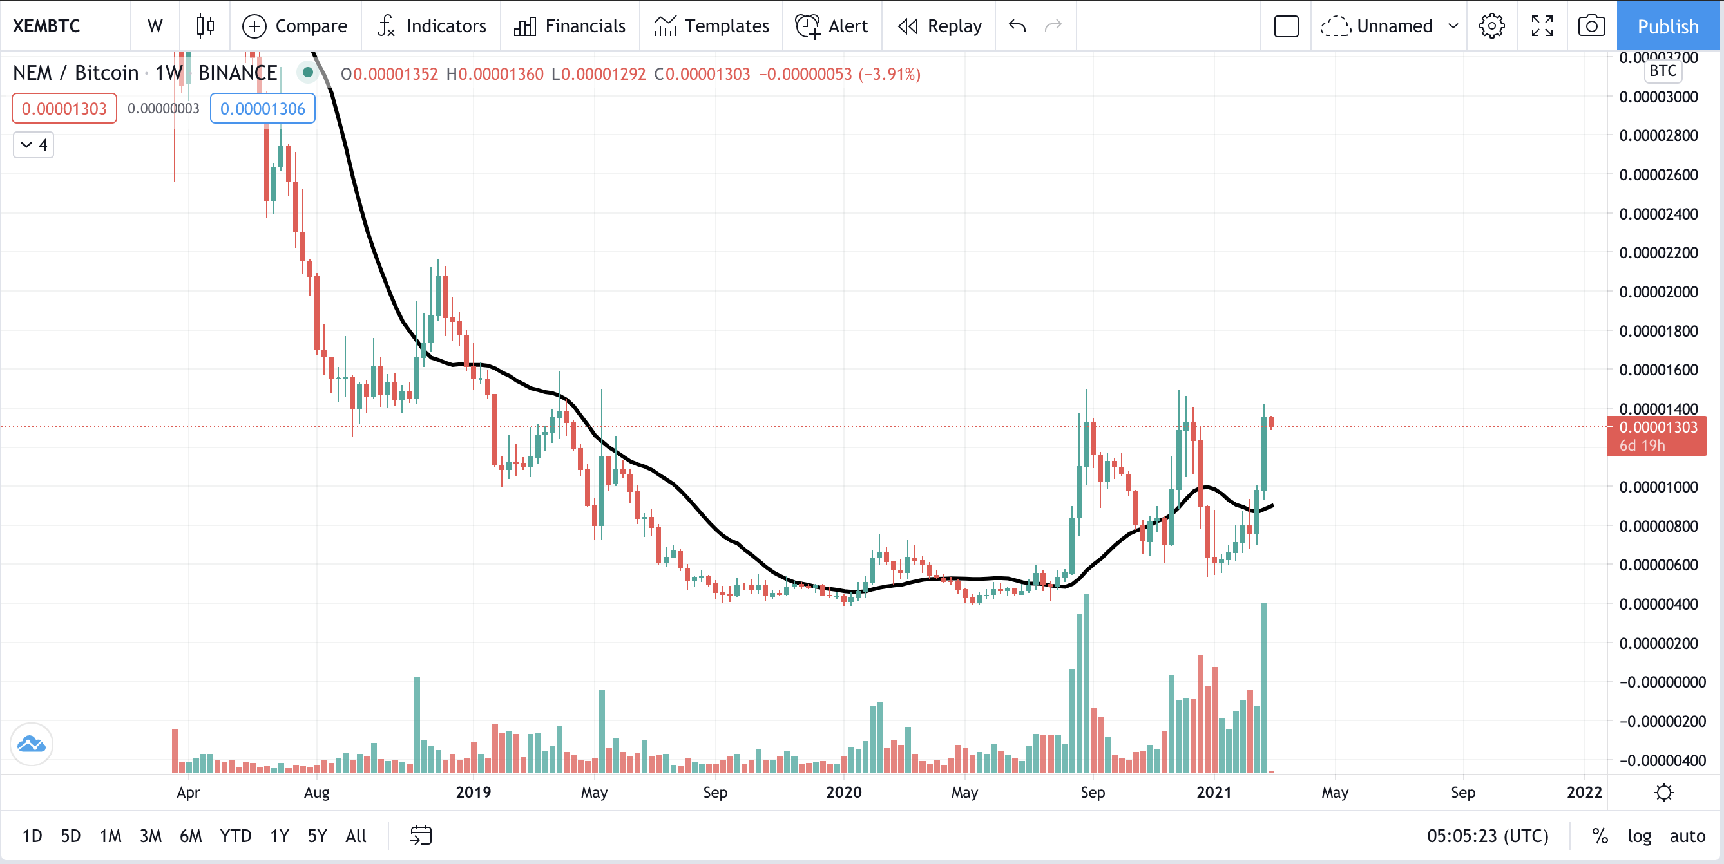The width and height of the screenshot is (1724, 864).
Task: Open the candlestick chart style selector
Action: click(205, 26)
